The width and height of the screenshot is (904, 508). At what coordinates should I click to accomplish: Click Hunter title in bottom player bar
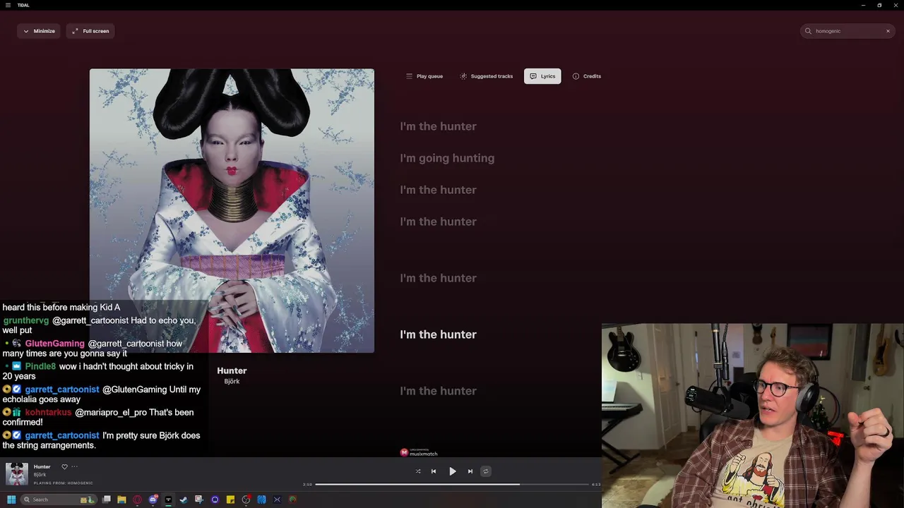[42, 466]
